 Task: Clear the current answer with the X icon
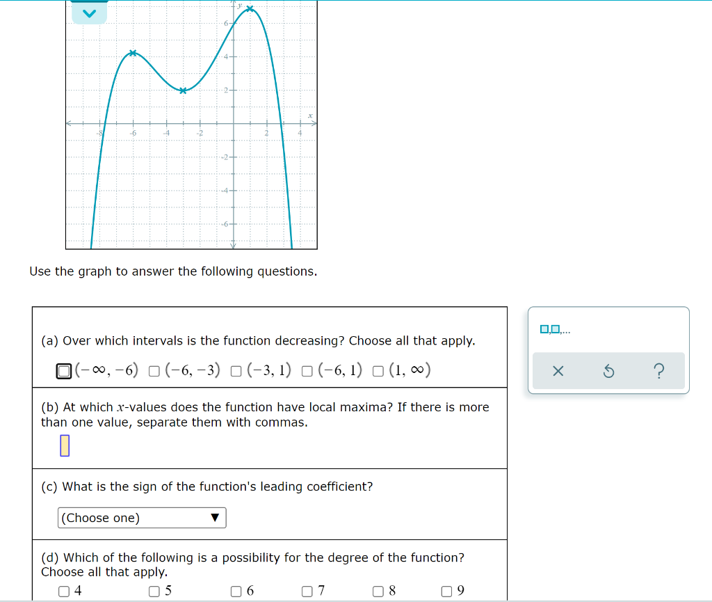[x=557, y=372]
